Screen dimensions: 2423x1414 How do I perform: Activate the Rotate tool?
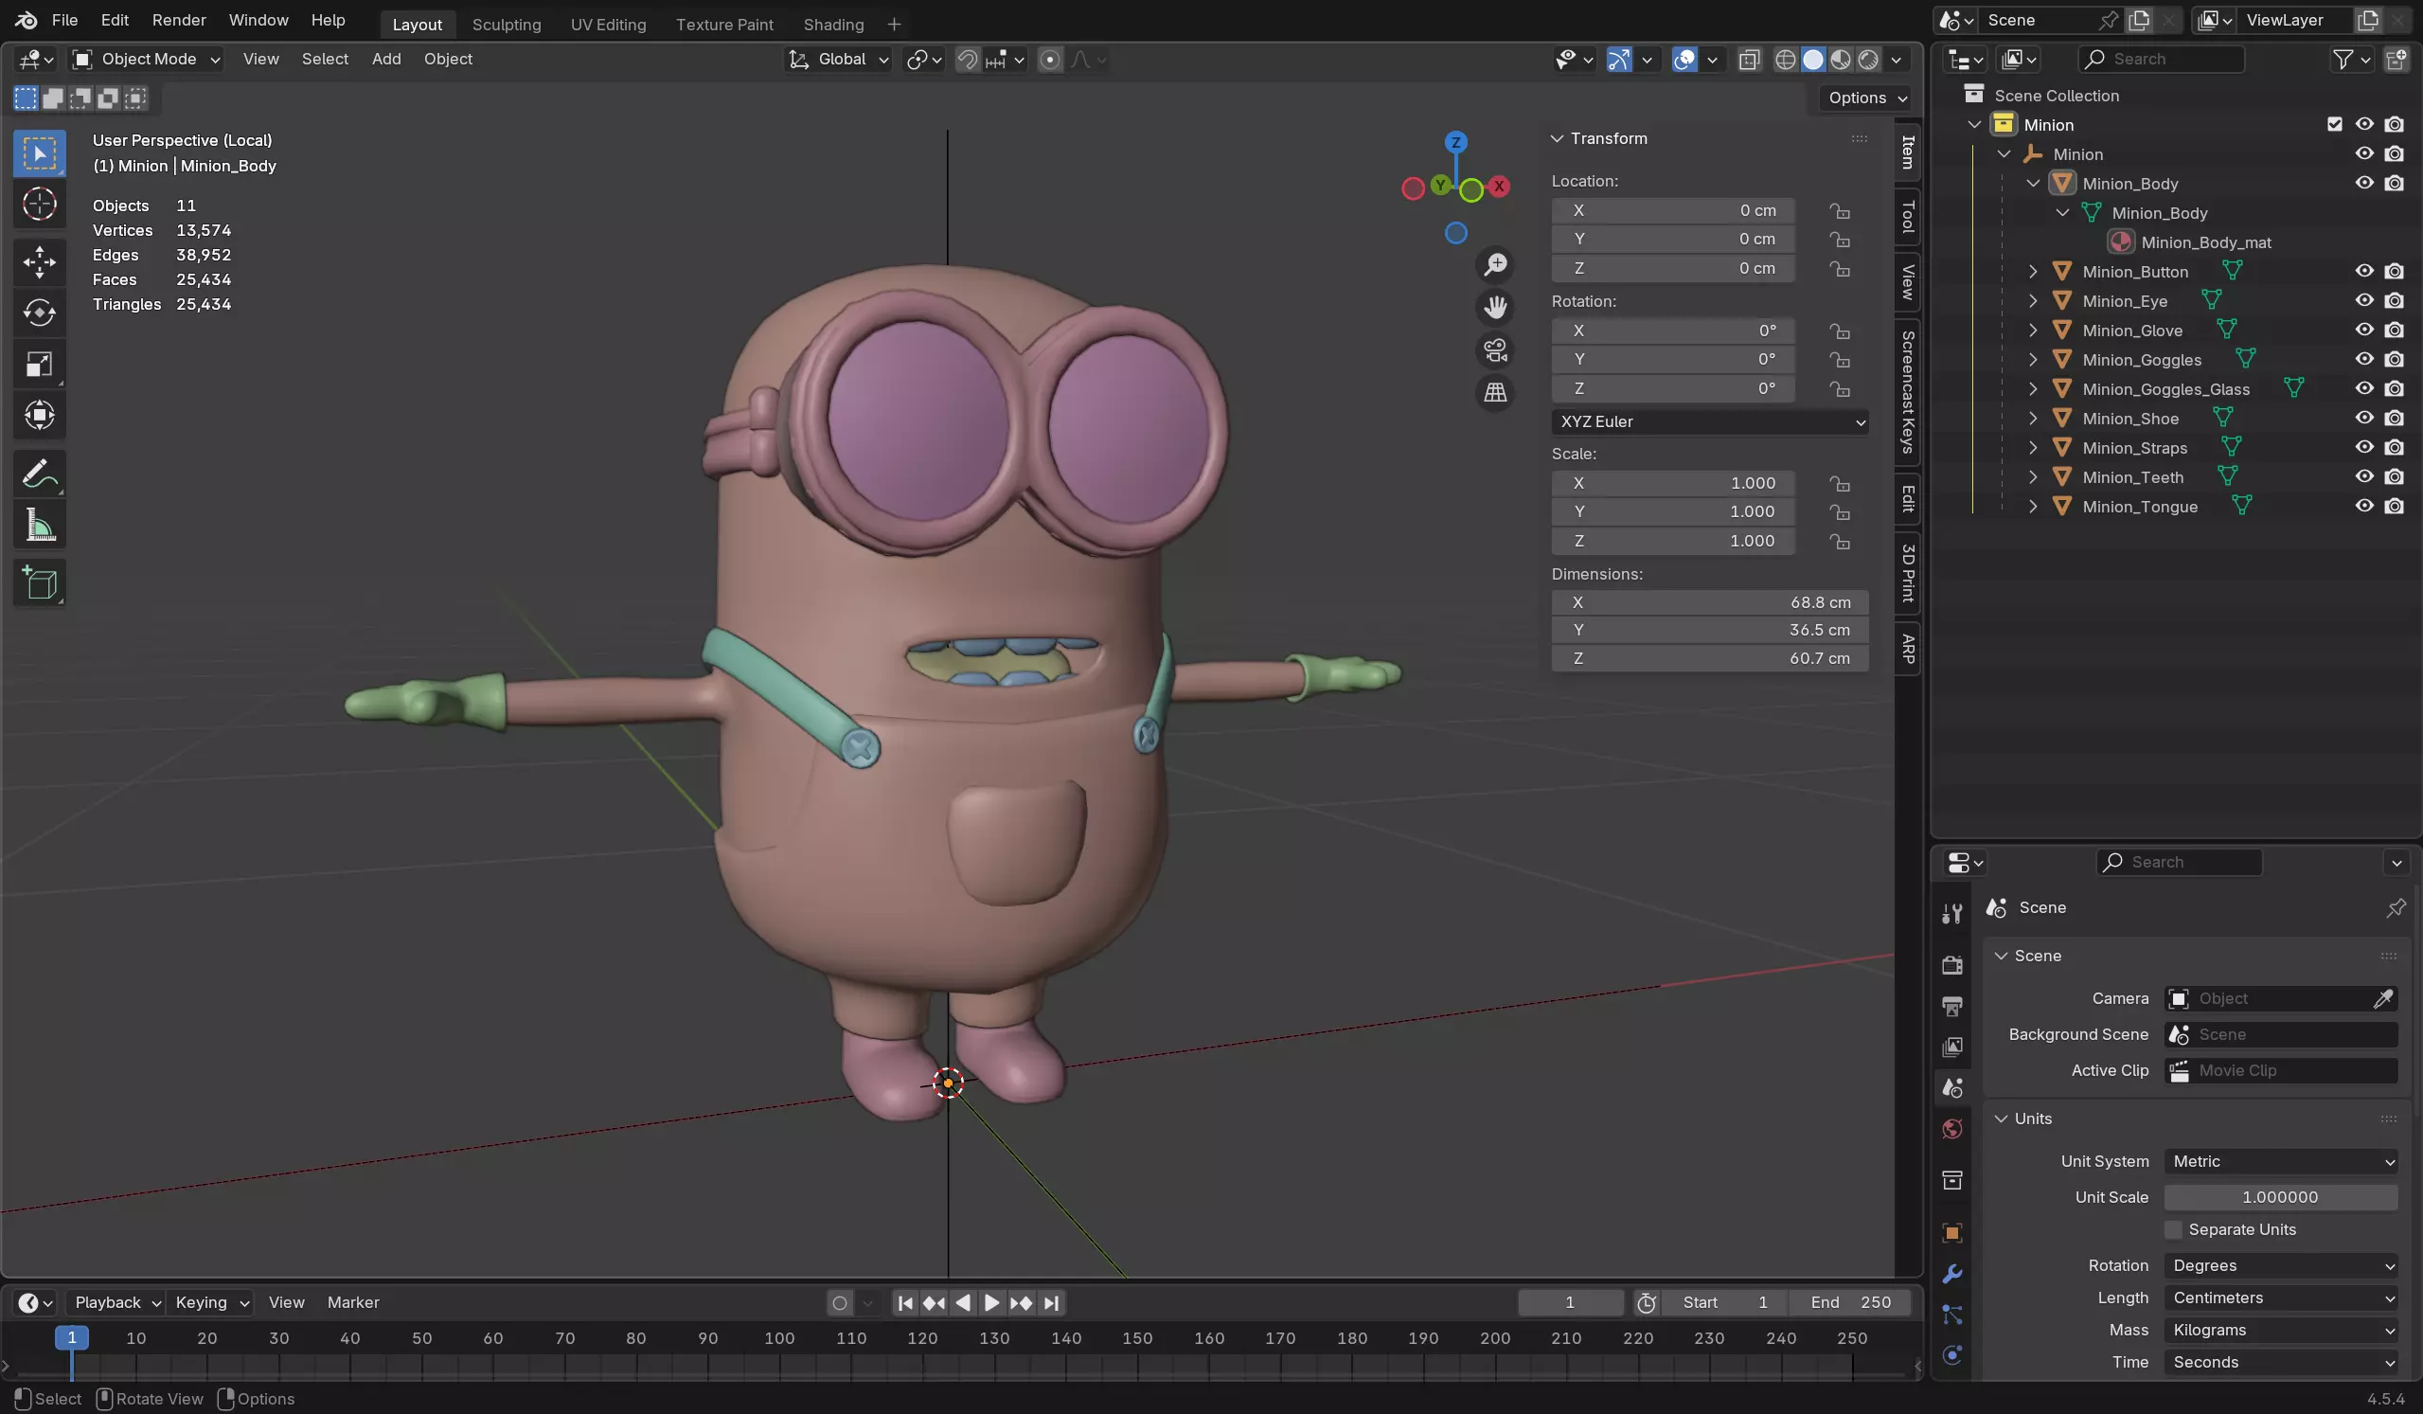[40, 313]
